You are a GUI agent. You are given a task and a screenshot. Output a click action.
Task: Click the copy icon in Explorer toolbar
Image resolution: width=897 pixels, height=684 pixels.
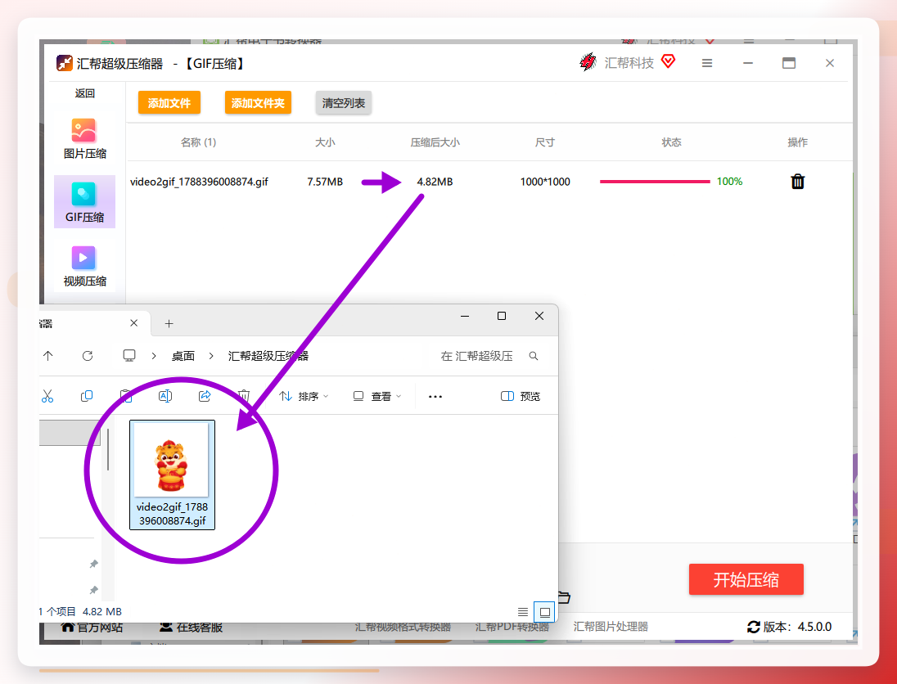click(x=87, y=396)
